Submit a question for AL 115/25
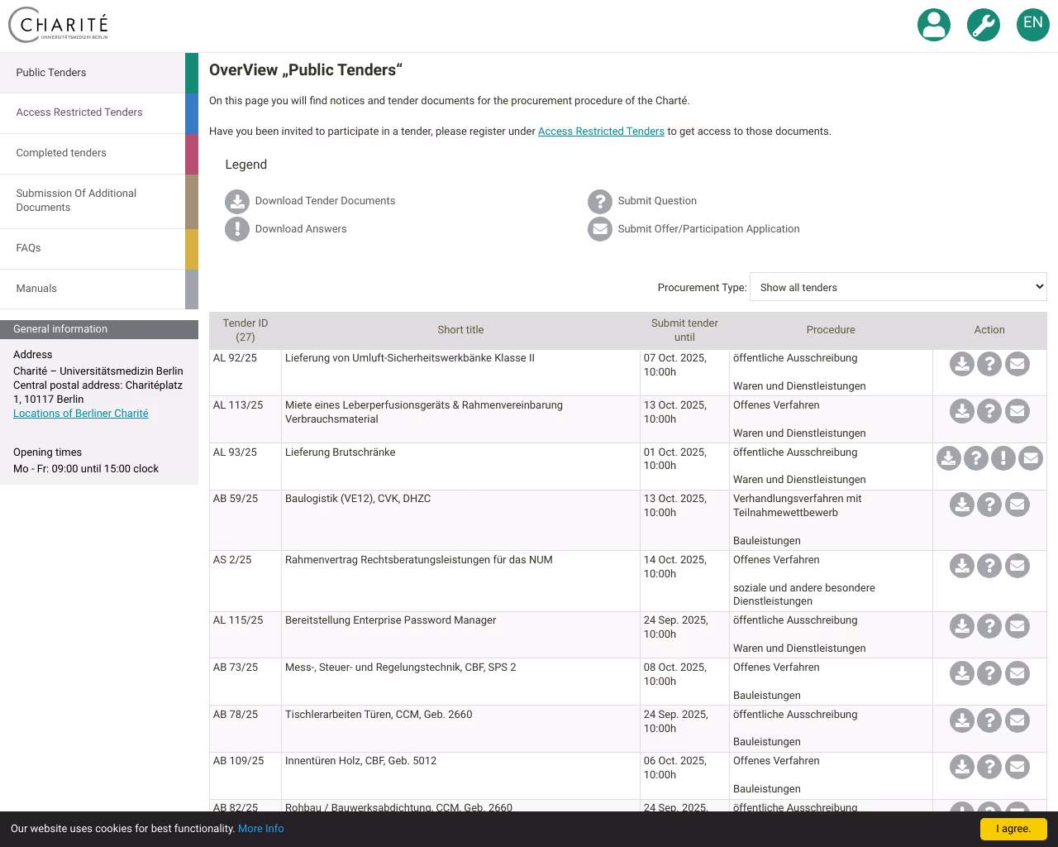This screenshot has height=847, width=1058. pos(989,626)
